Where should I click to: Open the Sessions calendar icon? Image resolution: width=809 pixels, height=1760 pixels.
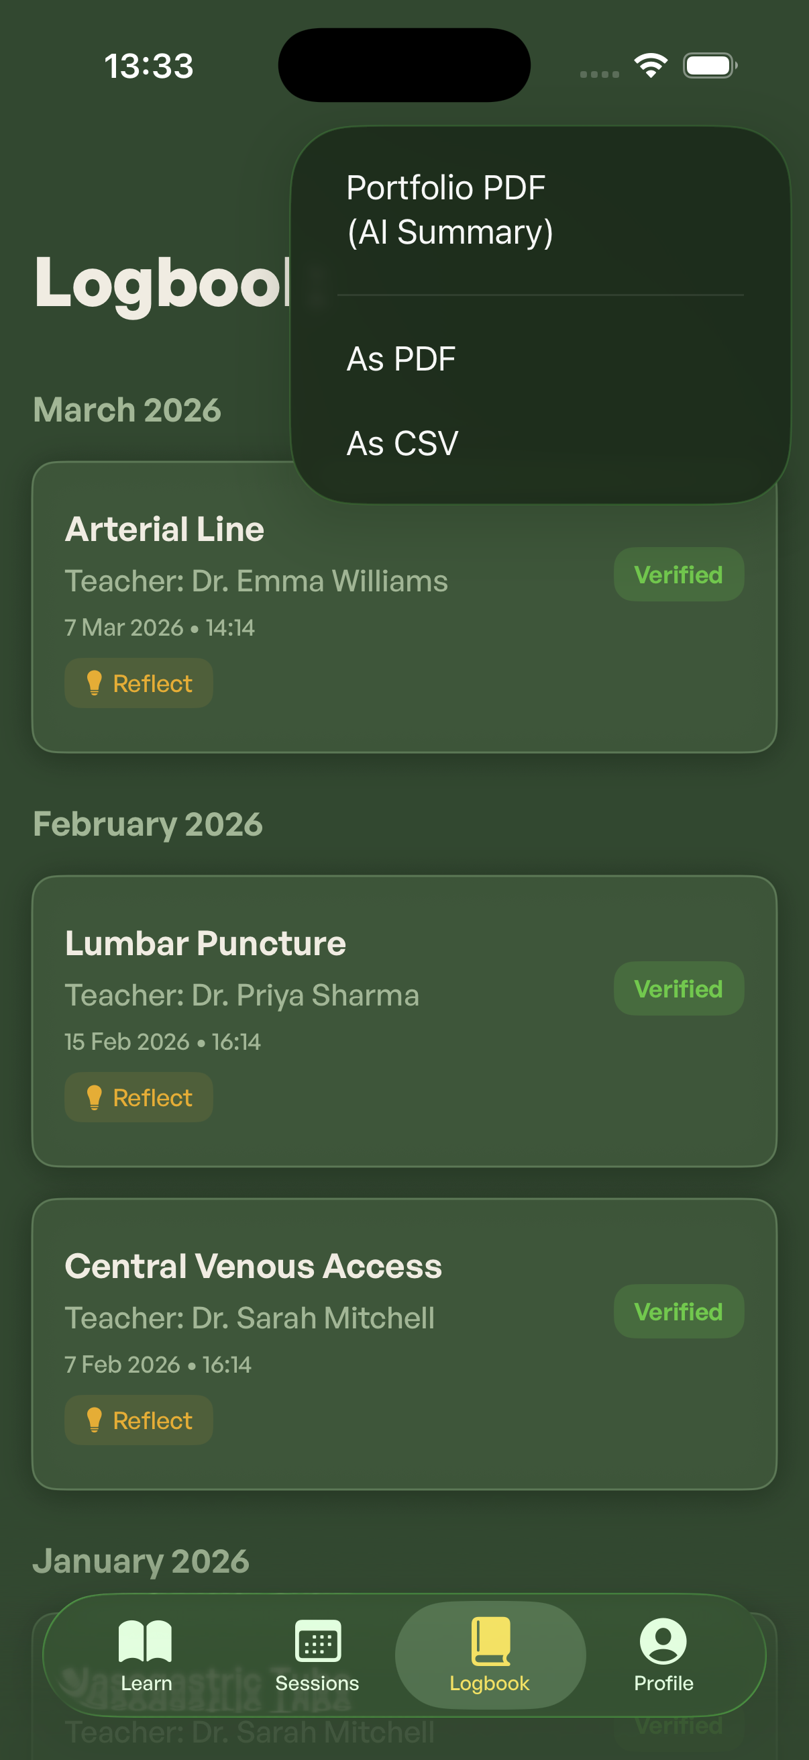(x=317, y=1641)
